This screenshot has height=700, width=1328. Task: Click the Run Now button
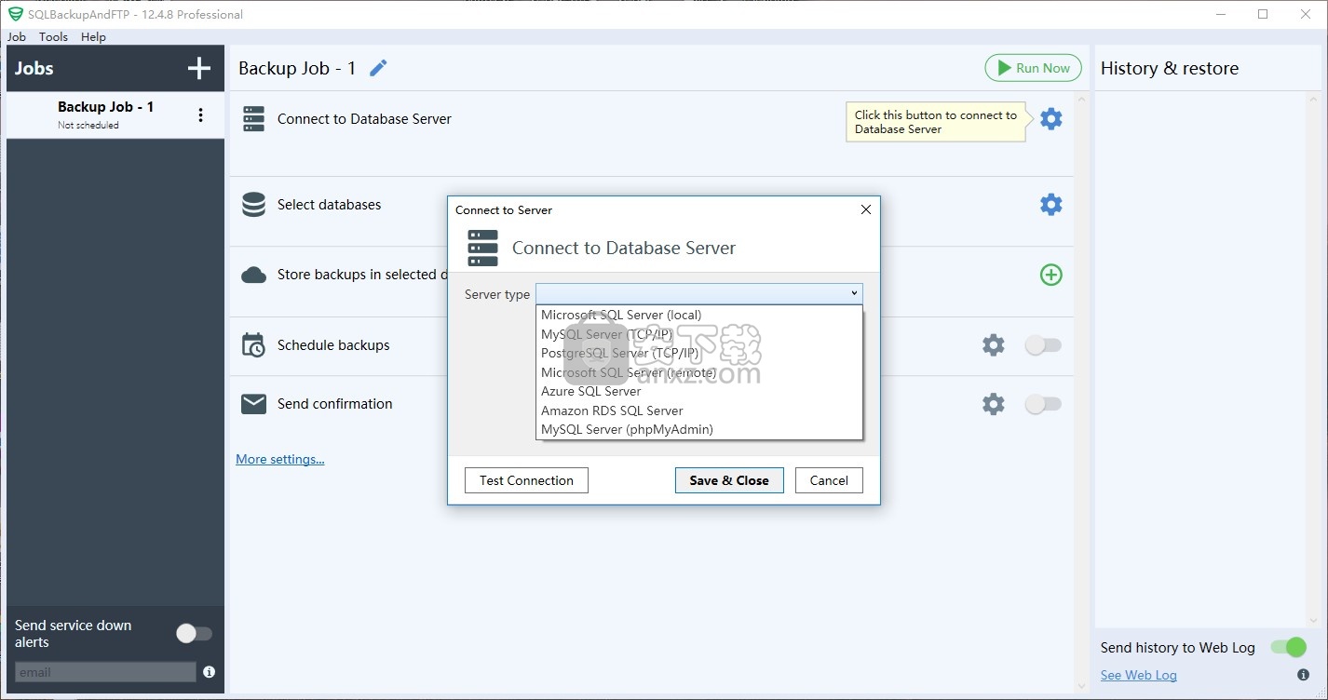(x=1034, y=68)
